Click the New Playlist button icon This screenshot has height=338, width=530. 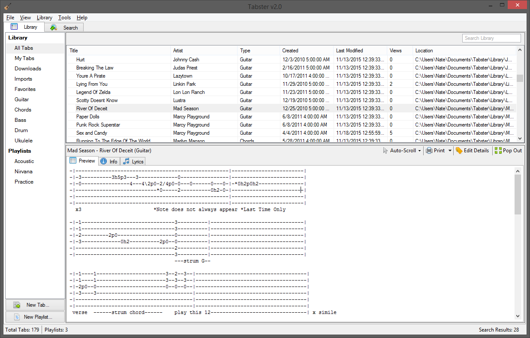pyautogui.click(x=17, y=317)
